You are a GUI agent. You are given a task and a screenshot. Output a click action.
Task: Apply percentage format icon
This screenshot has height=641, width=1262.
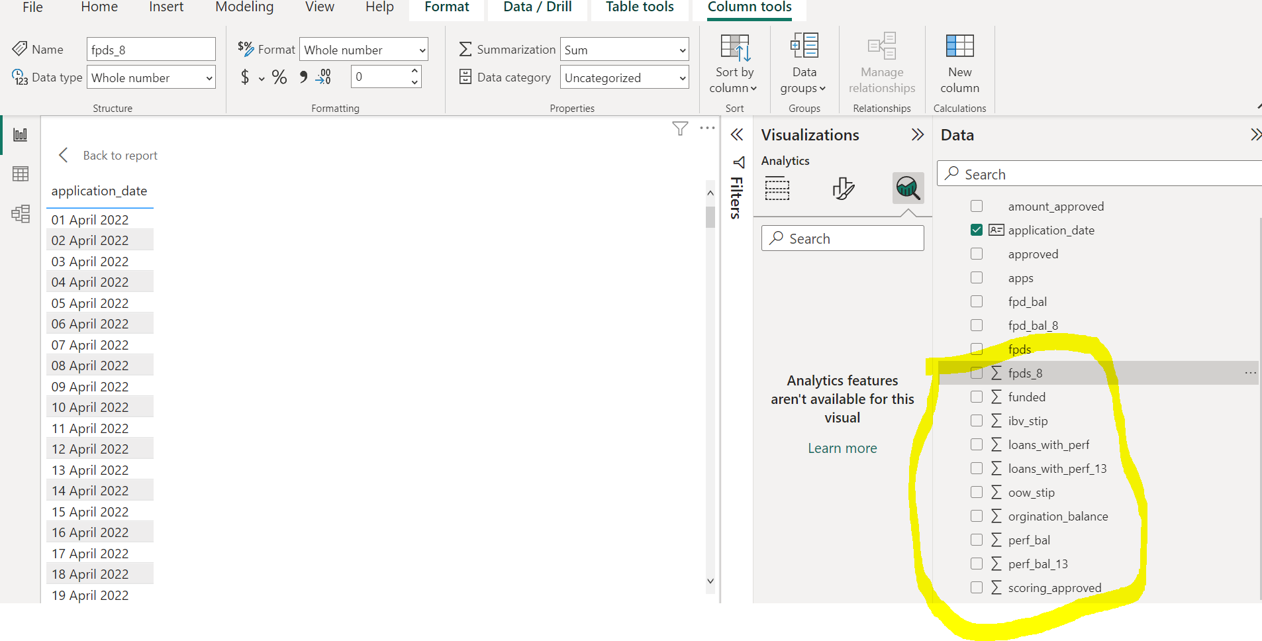[279, 77]
